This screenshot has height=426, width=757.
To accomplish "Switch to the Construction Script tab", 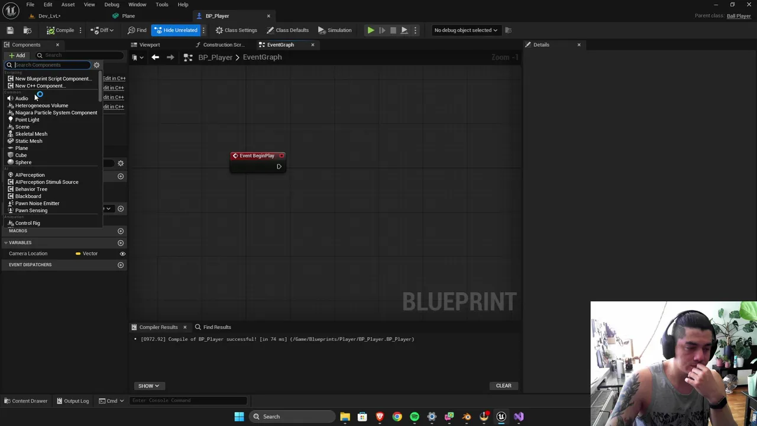I will (223, 45).
